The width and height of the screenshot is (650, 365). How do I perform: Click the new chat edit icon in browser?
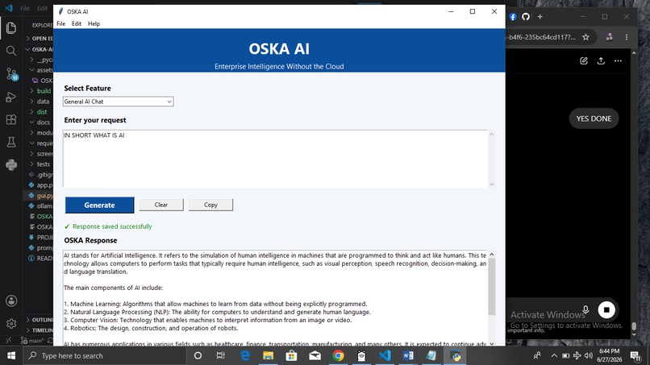tap(584, 61)
